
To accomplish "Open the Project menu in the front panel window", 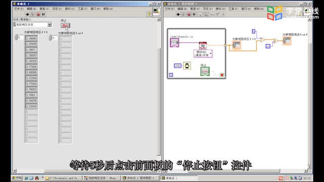I will (x=57, y=9).
